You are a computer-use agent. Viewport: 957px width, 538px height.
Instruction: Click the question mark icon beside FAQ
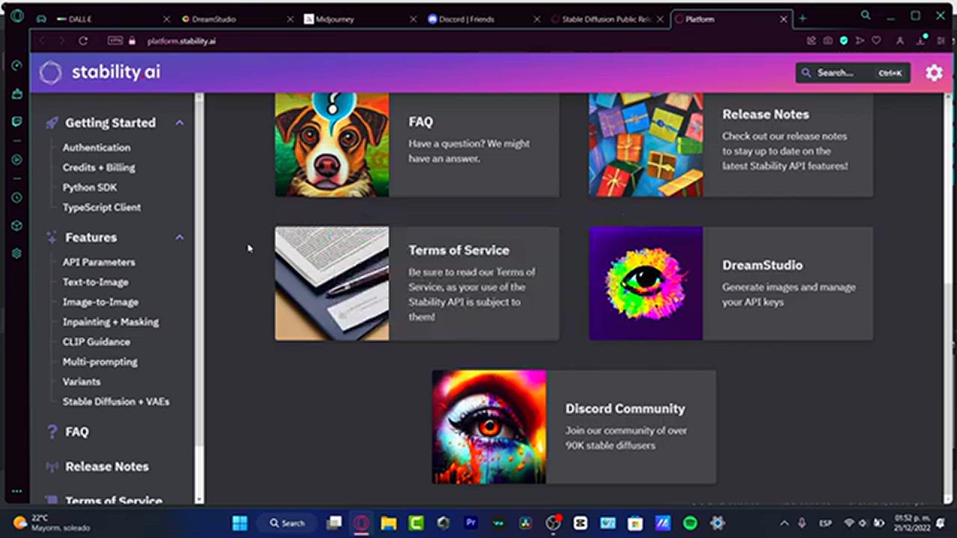tap(52, 431)
